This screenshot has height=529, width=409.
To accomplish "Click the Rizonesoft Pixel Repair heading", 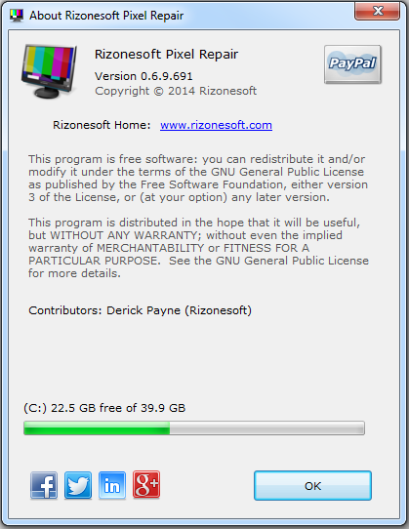I will (166, 55).
